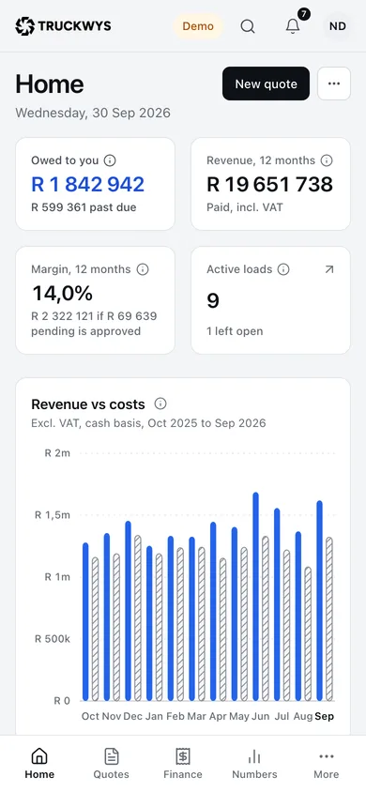Open the three-dot options button beside New quote
Viewport: 366px width, 792px height.
pos(334,84)
